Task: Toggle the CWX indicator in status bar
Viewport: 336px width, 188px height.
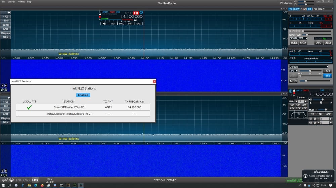Action: (x=27, y=180)
